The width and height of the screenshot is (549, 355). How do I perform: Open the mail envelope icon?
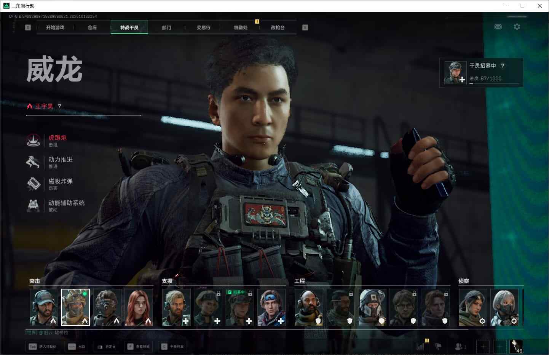click(498, 27)
